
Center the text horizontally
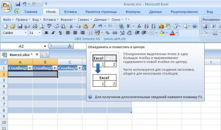(75, 33)
